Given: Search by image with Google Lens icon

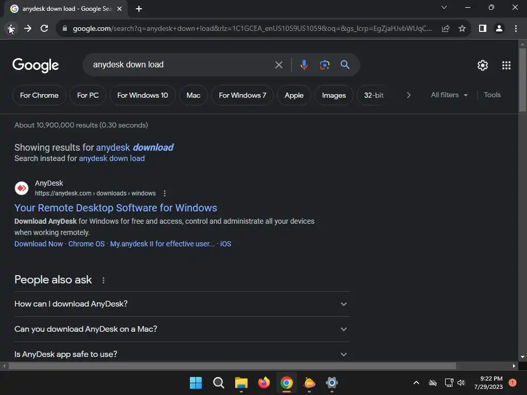Looking at the screenshot, I should click(324, 64).
